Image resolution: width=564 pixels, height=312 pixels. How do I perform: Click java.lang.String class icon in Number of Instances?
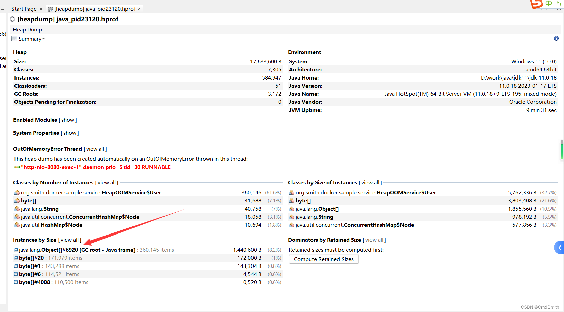pyautogui.click(x=17, y=209)
